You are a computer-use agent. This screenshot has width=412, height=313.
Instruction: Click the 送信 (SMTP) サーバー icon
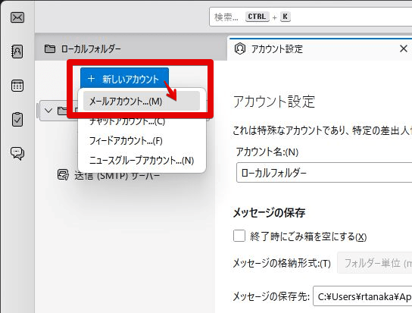(63, 175)
